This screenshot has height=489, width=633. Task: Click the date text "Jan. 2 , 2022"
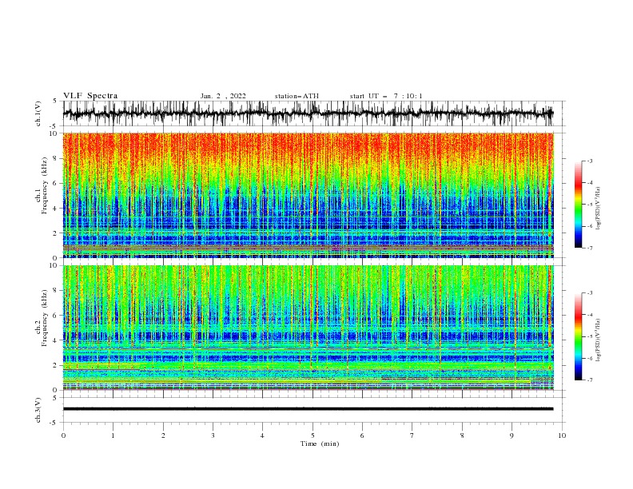pos(223,96)
